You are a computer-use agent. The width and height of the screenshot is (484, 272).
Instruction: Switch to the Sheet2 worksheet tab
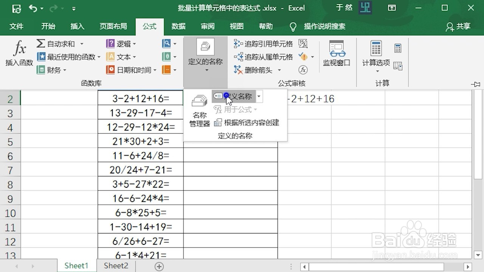115,266
